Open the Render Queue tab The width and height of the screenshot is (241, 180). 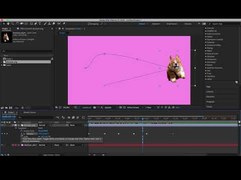[x=30, y=112]
